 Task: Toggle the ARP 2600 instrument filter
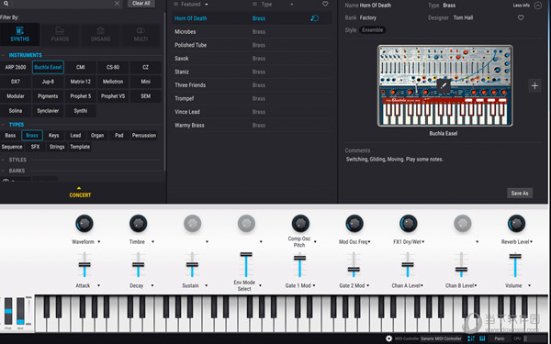(x=16, y=67)
